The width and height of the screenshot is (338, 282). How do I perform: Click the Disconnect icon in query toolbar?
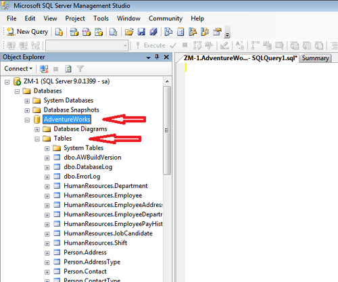coord(24,45)
